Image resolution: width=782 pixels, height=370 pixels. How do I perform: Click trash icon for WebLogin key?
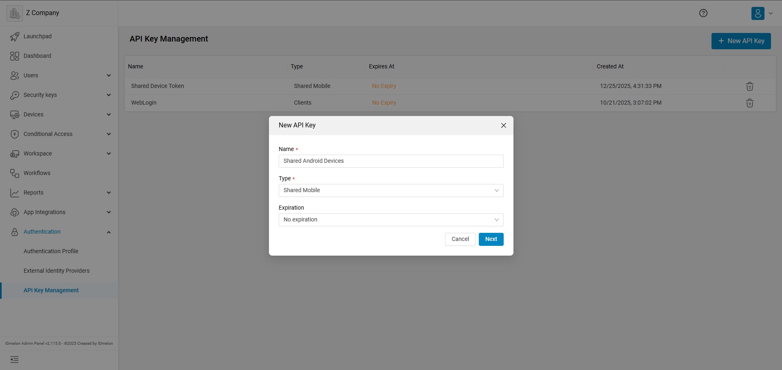749,103
